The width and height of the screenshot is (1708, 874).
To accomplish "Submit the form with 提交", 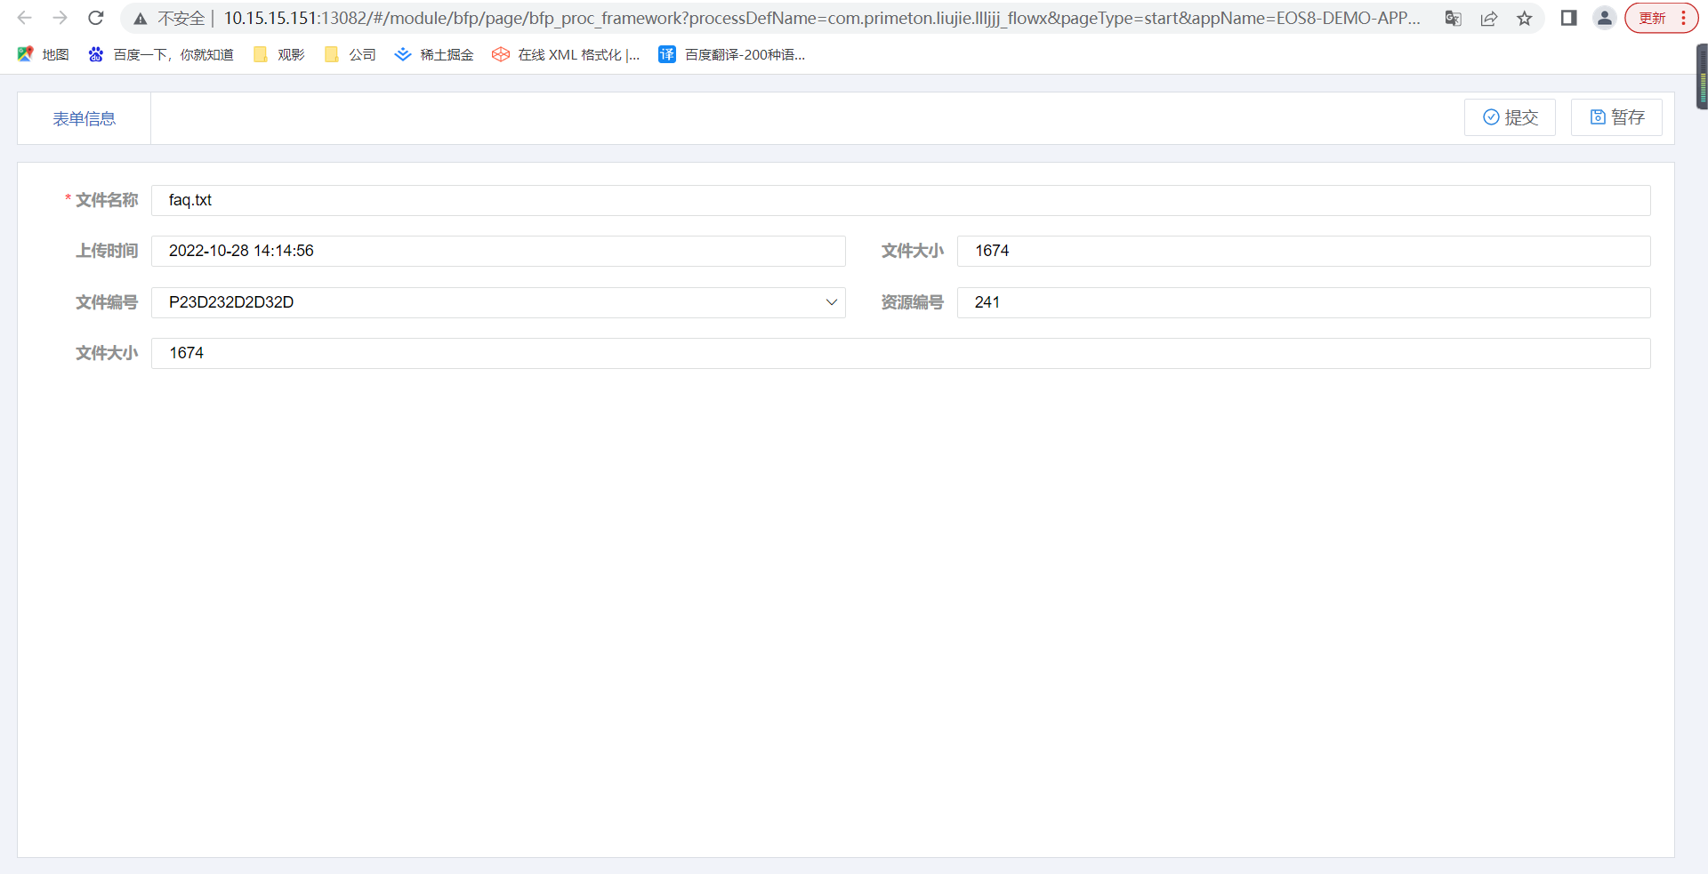I will click(x=1510, y=117).
